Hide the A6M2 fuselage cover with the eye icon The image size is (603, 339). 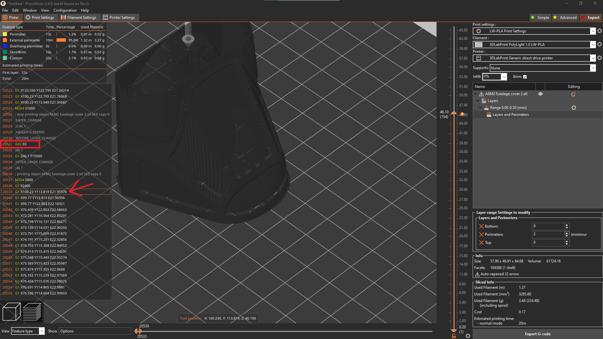pyautogui.click(x=541, y=94)
